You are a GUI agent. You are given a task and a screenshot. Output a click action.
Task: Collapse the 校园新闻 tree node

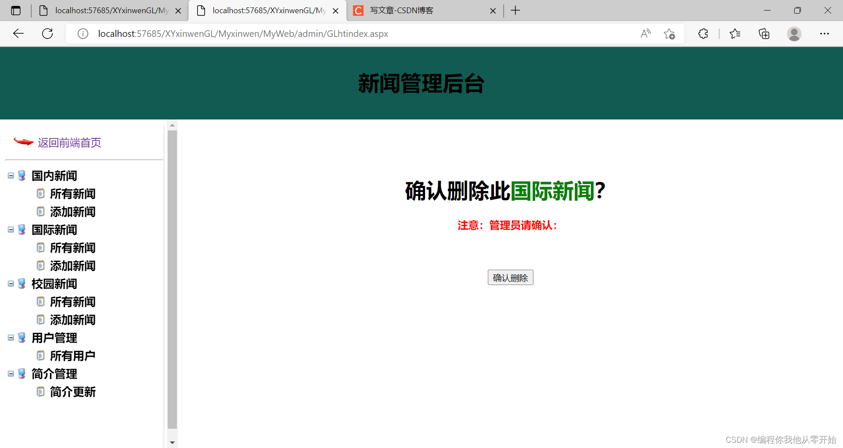(x=11, y=283)
